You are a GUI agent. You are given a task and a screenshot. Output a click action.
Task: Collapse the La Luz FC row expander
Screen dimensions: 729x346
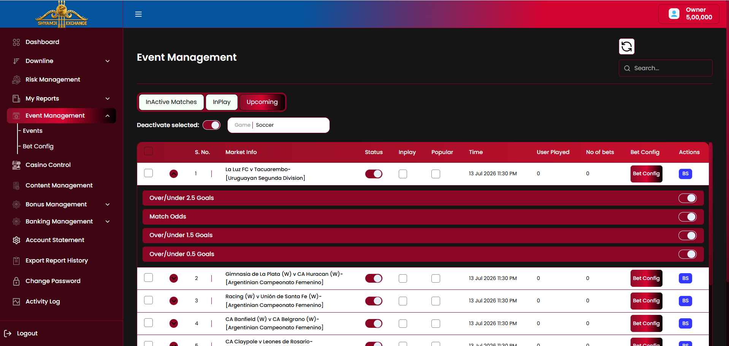click(174, 174)
